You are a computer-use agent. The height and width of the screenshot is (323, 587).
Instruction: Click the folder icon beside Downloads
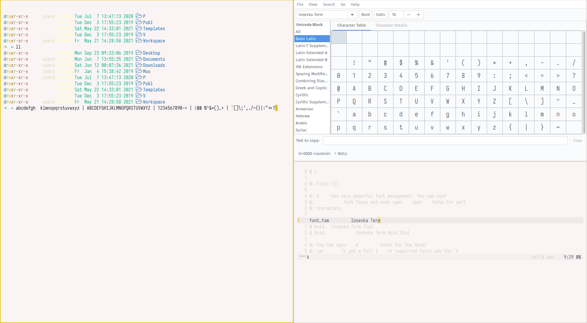138,65
